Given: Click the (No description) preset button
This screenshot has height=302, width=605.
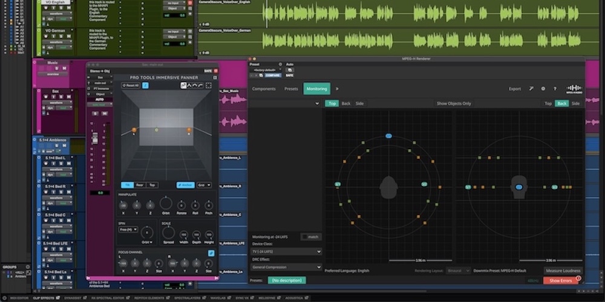Looking at the screenshot, I should [x=287, y=280].
